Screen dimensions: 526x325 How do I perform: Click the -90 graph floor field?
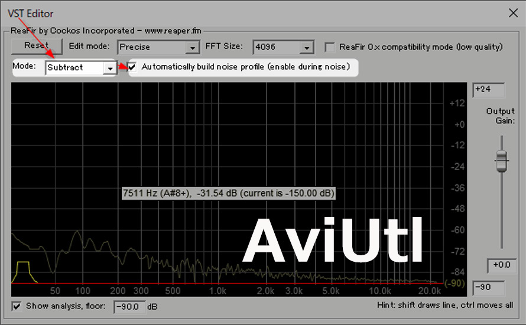coord(488,288)
